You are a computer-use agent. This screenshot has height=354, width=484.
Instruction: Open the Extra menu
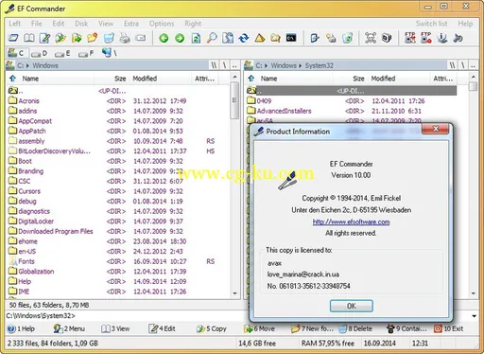point(131,24)
